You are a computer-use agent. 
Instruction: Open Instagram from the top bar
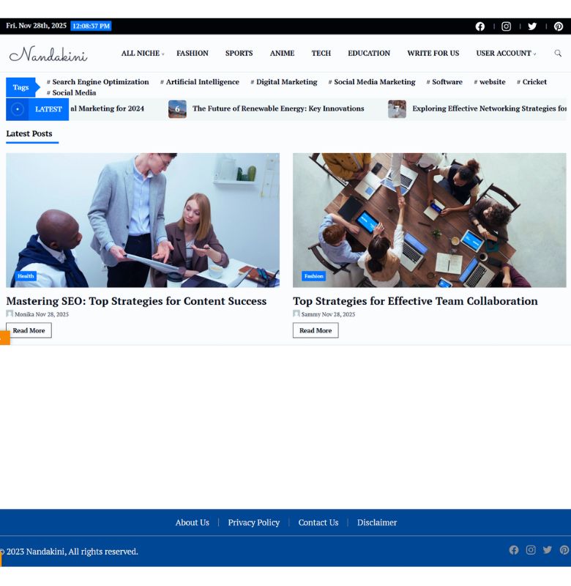506,26
